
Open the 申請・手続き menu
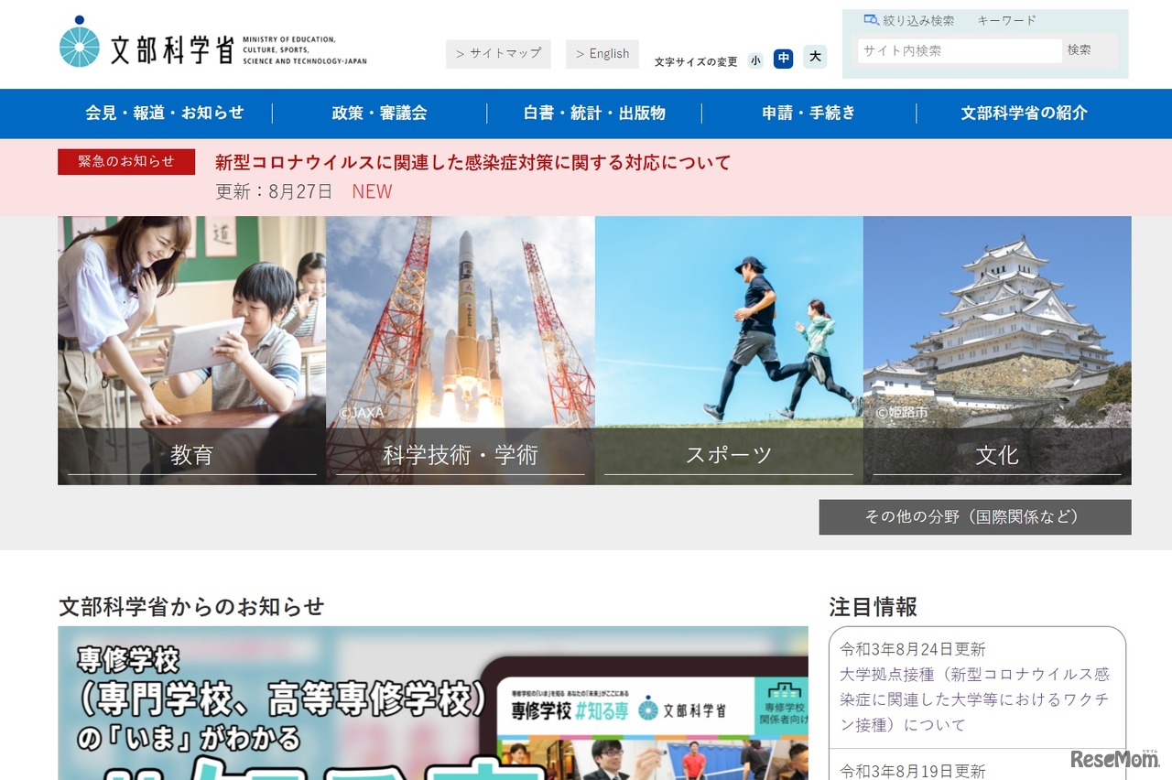pyautogui.click(x=809, y=113)
